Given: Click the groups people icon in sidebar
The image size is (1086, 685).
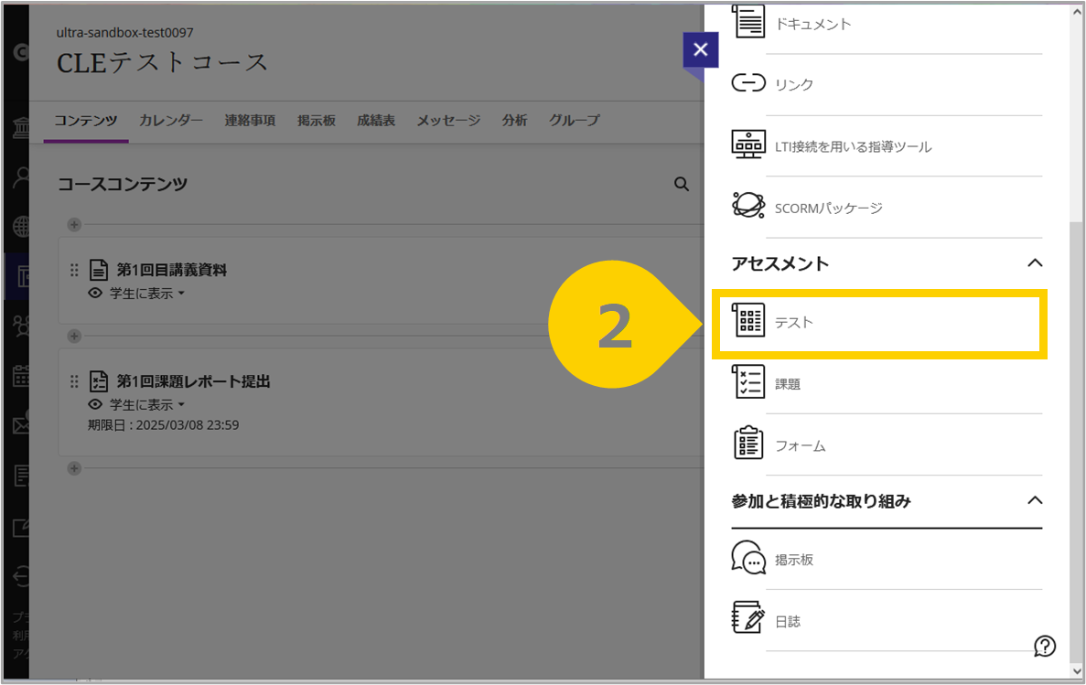Looking at the screenshot, I should 21,326.
